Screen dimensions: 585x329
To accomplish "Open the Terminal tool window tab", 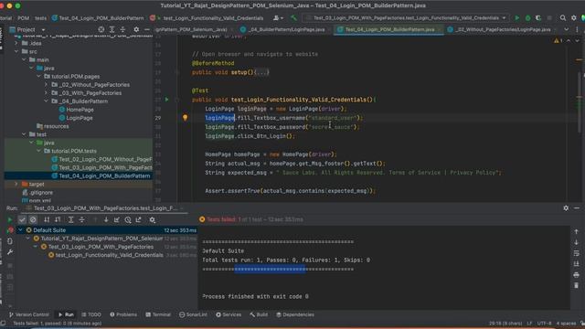I will click(x=158, y=314).
